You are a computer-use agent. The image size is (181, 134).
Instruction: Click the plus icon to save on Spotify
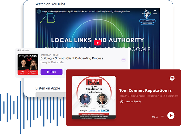coord(121,101)
